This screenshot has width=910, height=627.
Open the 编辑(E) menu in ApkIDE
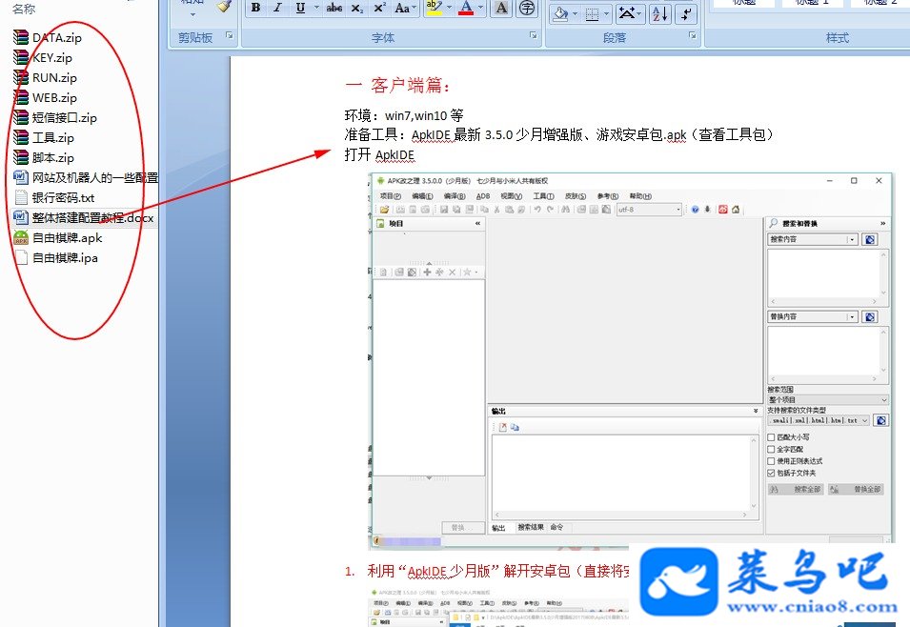(422, 196)
